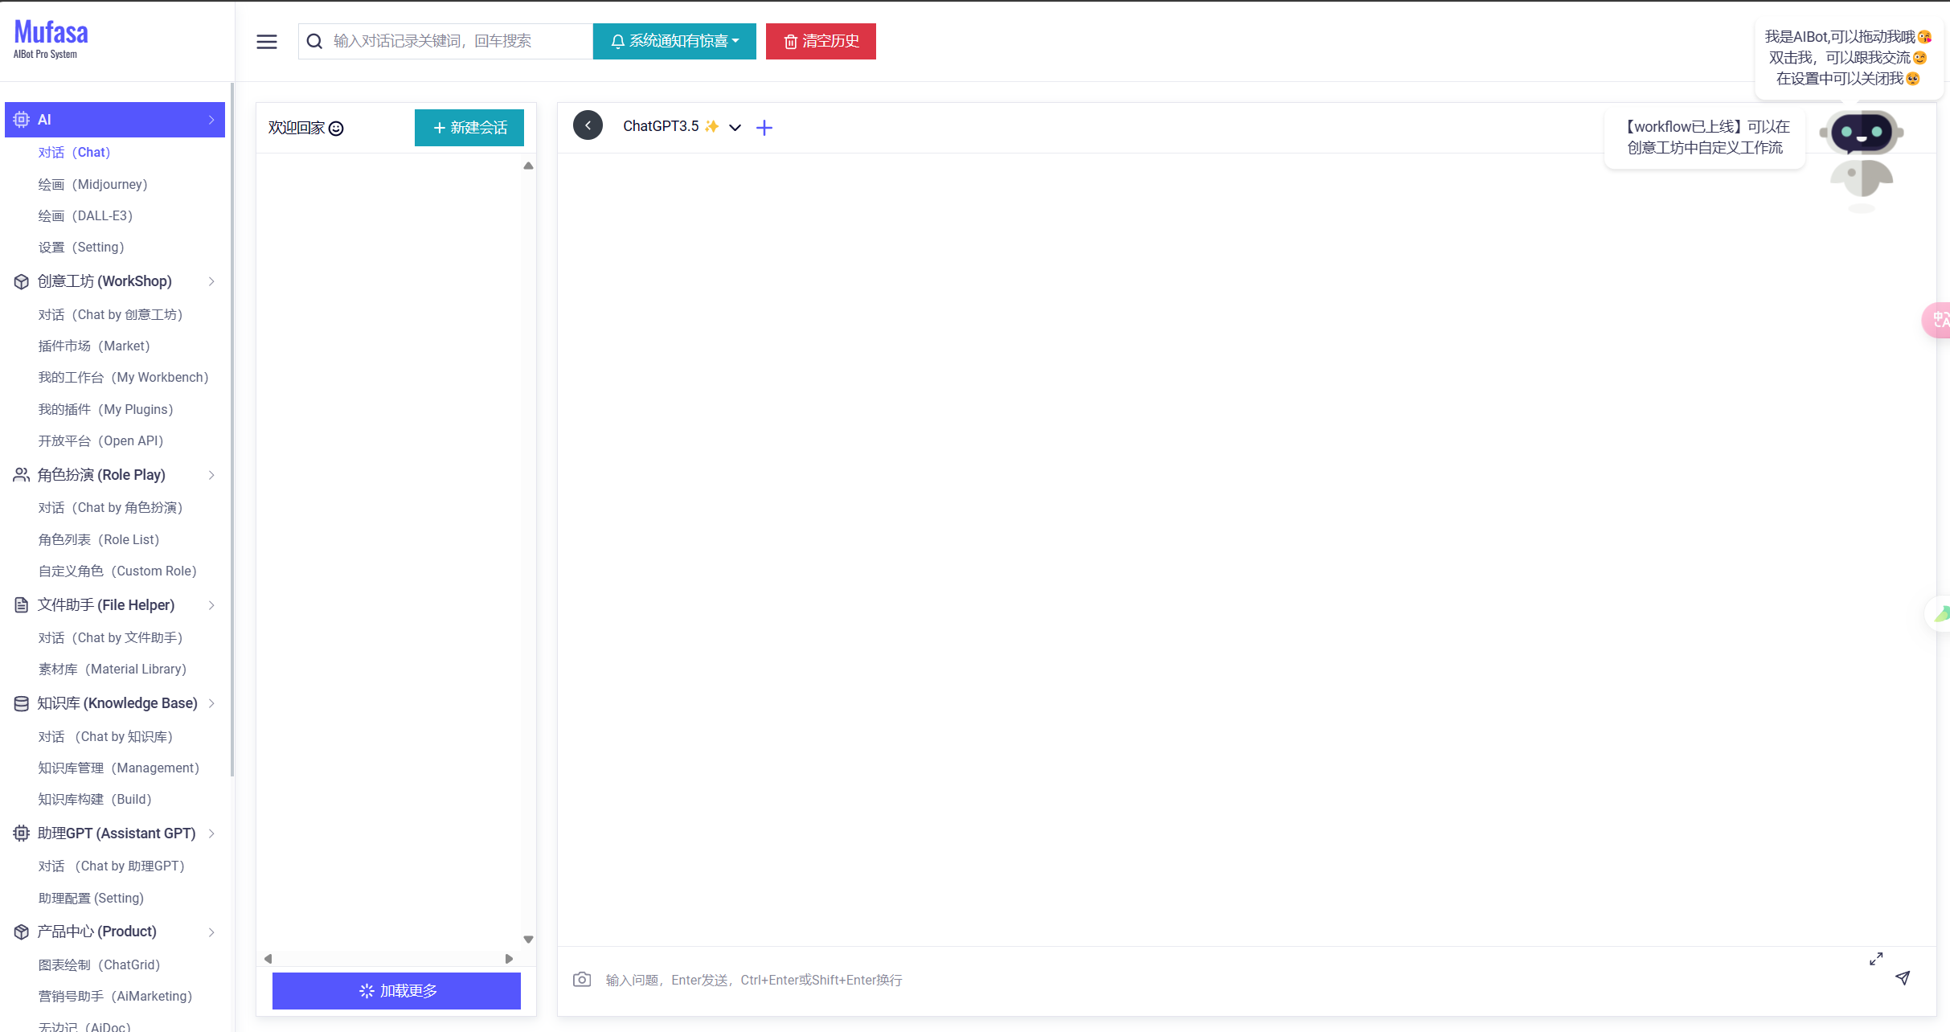Click the hamburger menu icon
This screenshot has width=1950, height=1032.
point(267,42)
